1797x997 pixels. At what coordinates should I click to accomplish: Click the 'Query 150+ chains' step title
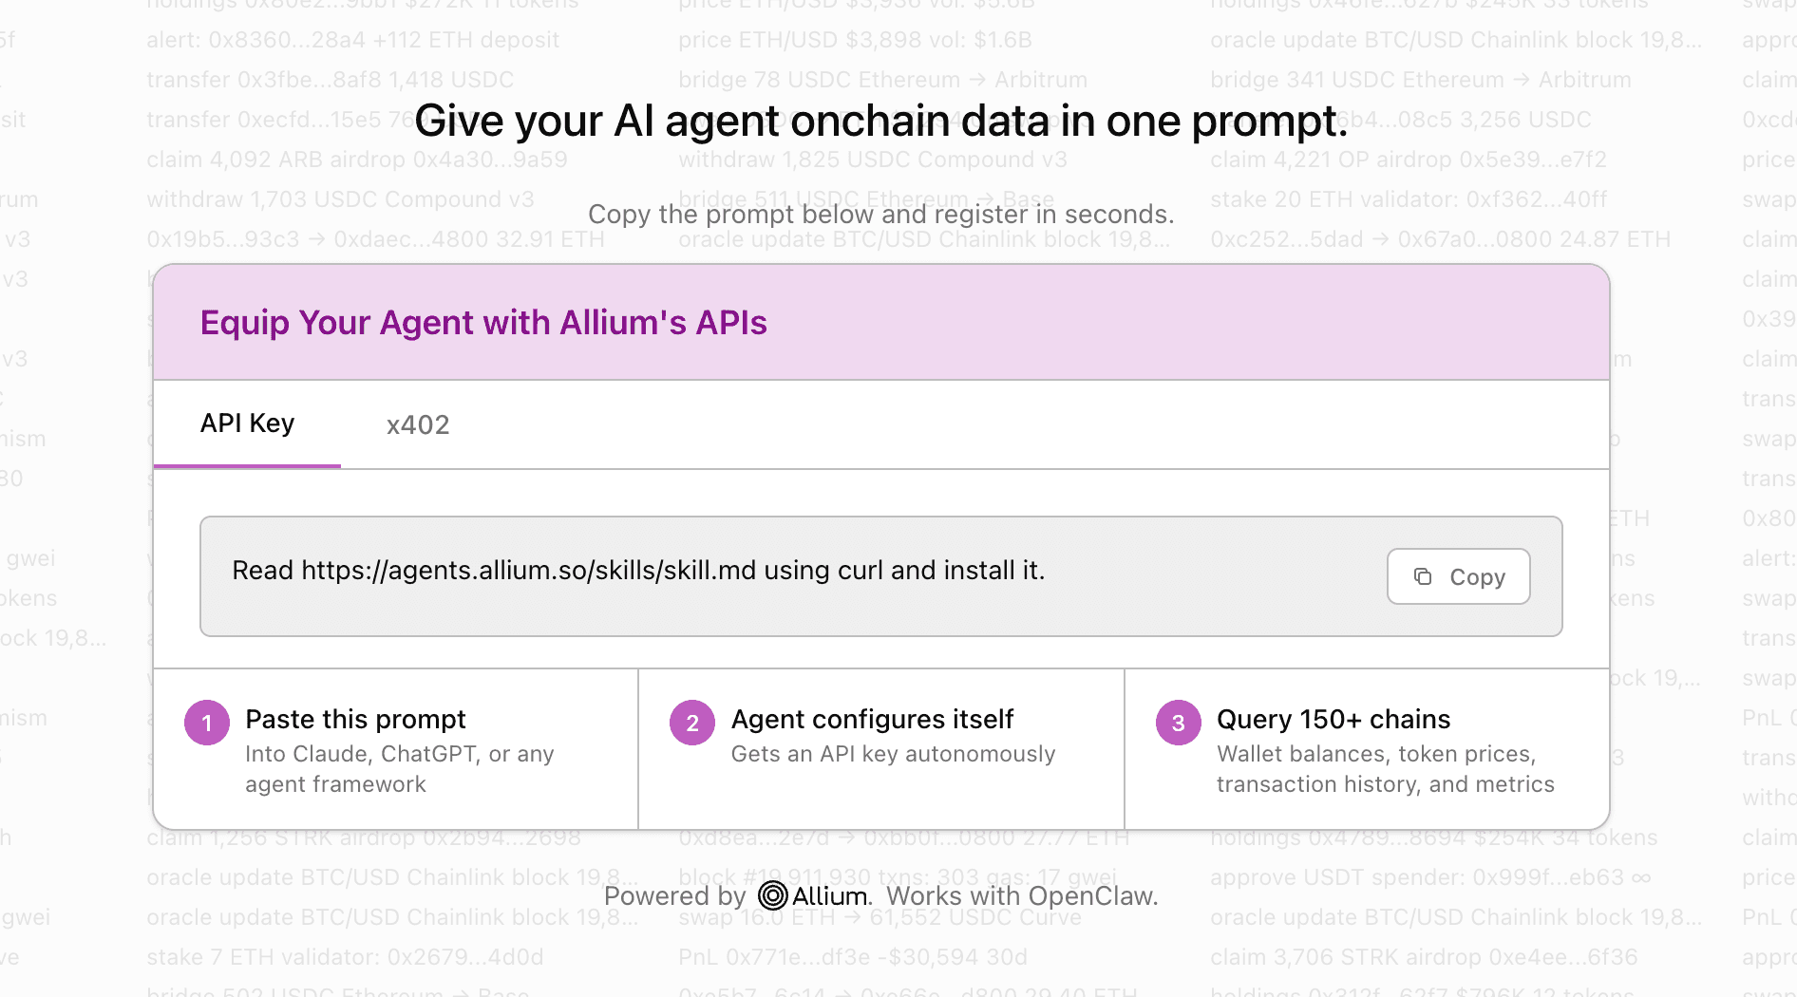[x=1334, y=719]
